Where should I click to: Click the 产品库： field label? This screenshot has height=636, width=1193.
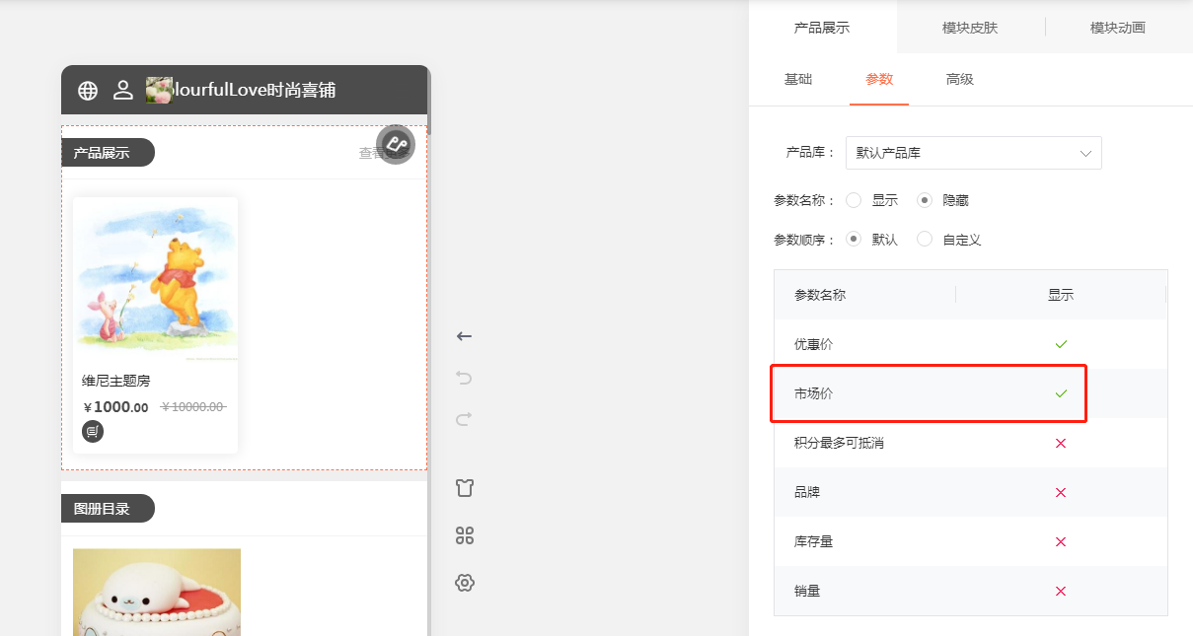click(x=810, y=153)
